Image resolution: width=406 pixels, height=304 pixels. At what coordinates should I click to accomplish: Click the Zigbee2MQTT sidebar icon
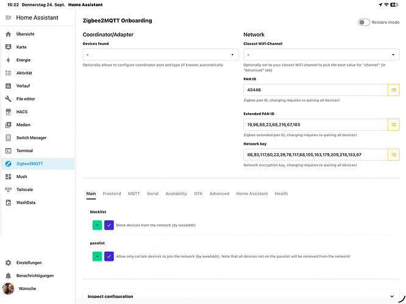click(x=9, y=164)
